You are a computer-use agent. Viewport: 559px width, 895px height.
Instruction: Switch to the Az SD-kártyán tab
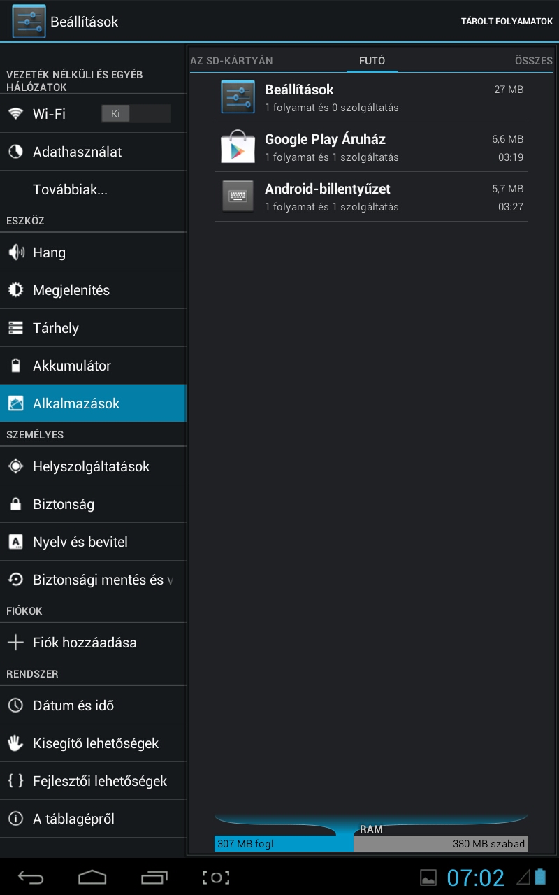pos(231,61)
